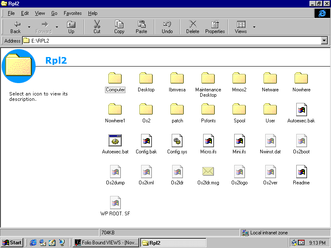331x248 pixels.
Task: Select the WP ROOT. SF file
Action: click(115, 206)
